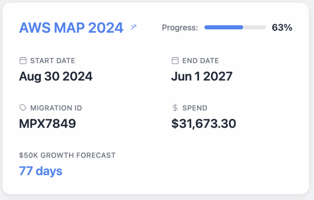Click the Spend dollar sign icon
The width and height of the screenshot is (314, 200).
point(175,108)
